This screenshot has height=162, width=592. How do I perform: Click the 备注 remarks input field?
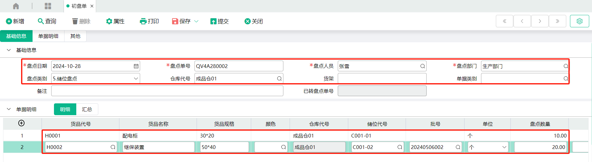point(167,91)
